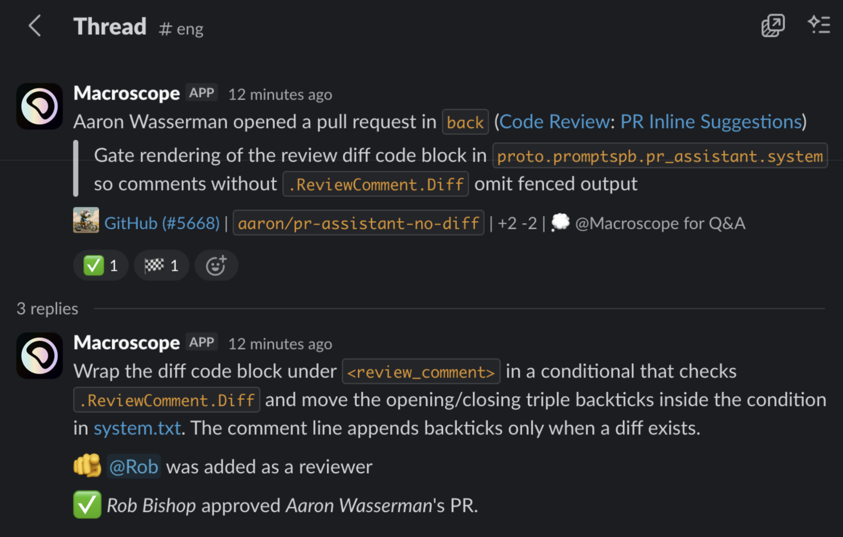The height and width of the screenshot is (537, 843).
Task: Open the #eng channel name
Action: [181, 28]
